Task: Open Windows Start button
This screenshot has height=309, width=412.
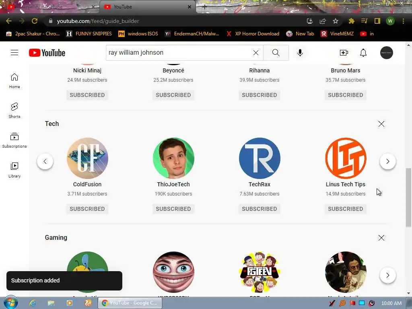Action: coord(10,303)
